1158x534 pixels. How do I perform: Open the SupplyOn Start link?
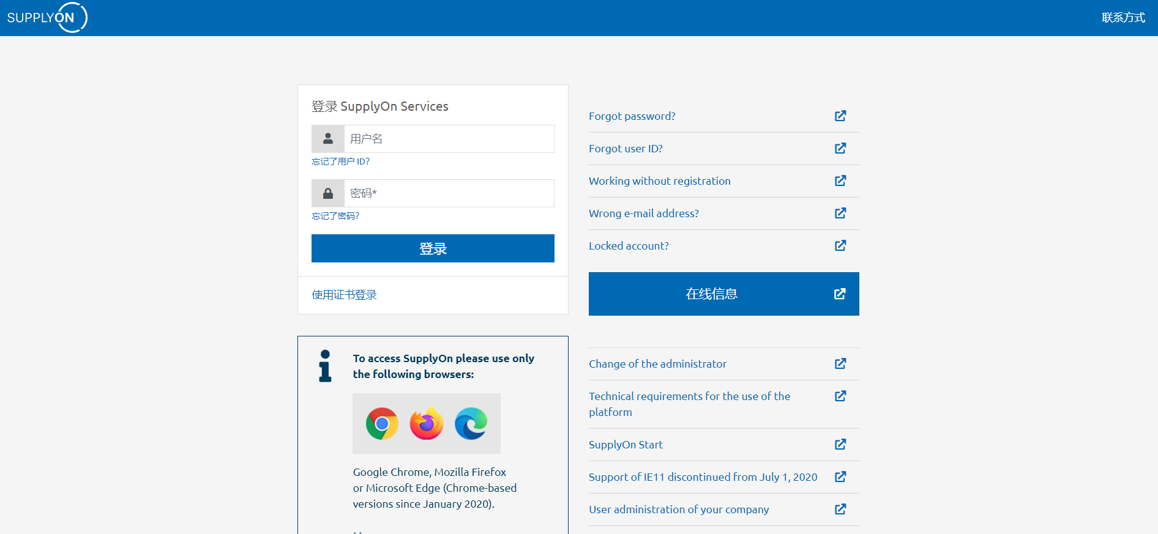tap(626, 445)
